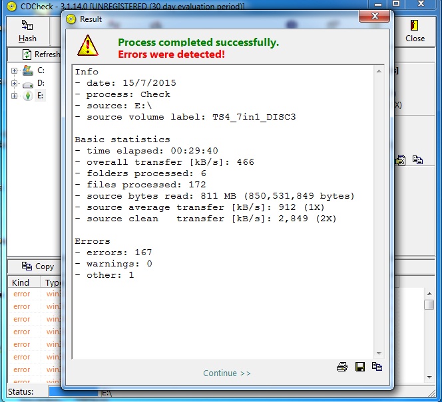Click the yellow warning triangle icon
Screen dimensions: 442x402
[87, 45]
